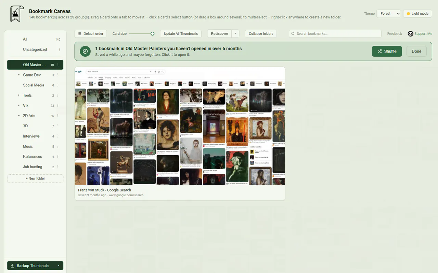Click the Rediscover button
The width and height of the screenshot is (438, 273).
tap(219, 34)
